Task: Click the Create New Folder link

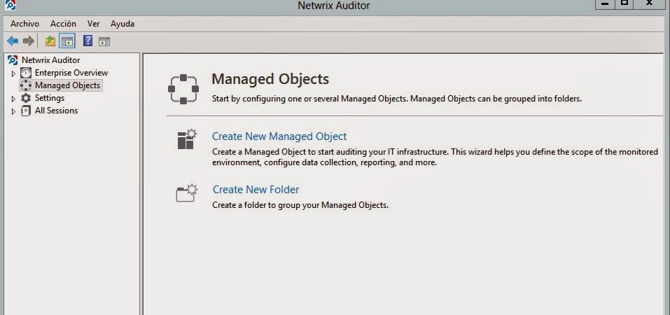Action: (x=256, y=190)
